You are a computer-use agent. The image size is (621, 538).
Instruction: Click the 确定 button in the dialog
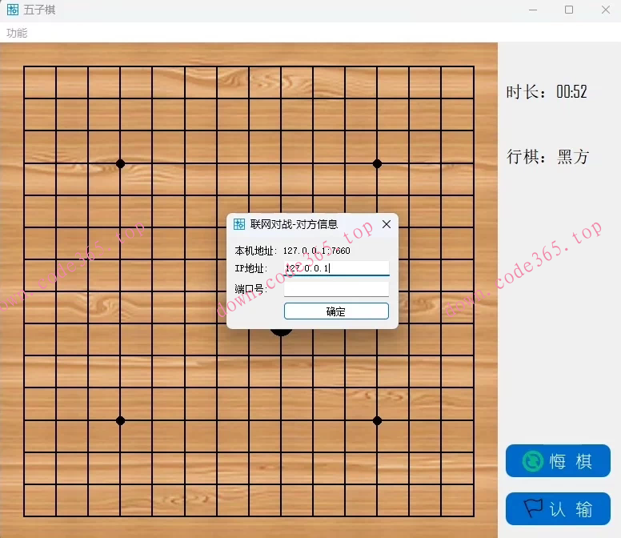point(336,311)
